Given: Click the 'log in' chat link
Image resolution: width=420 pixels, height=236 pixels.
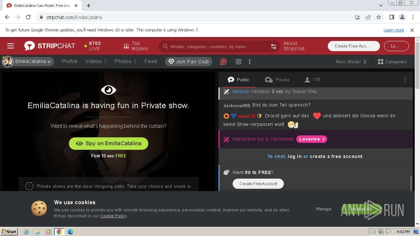Looking at the screenshot, I should click(295, 156).
